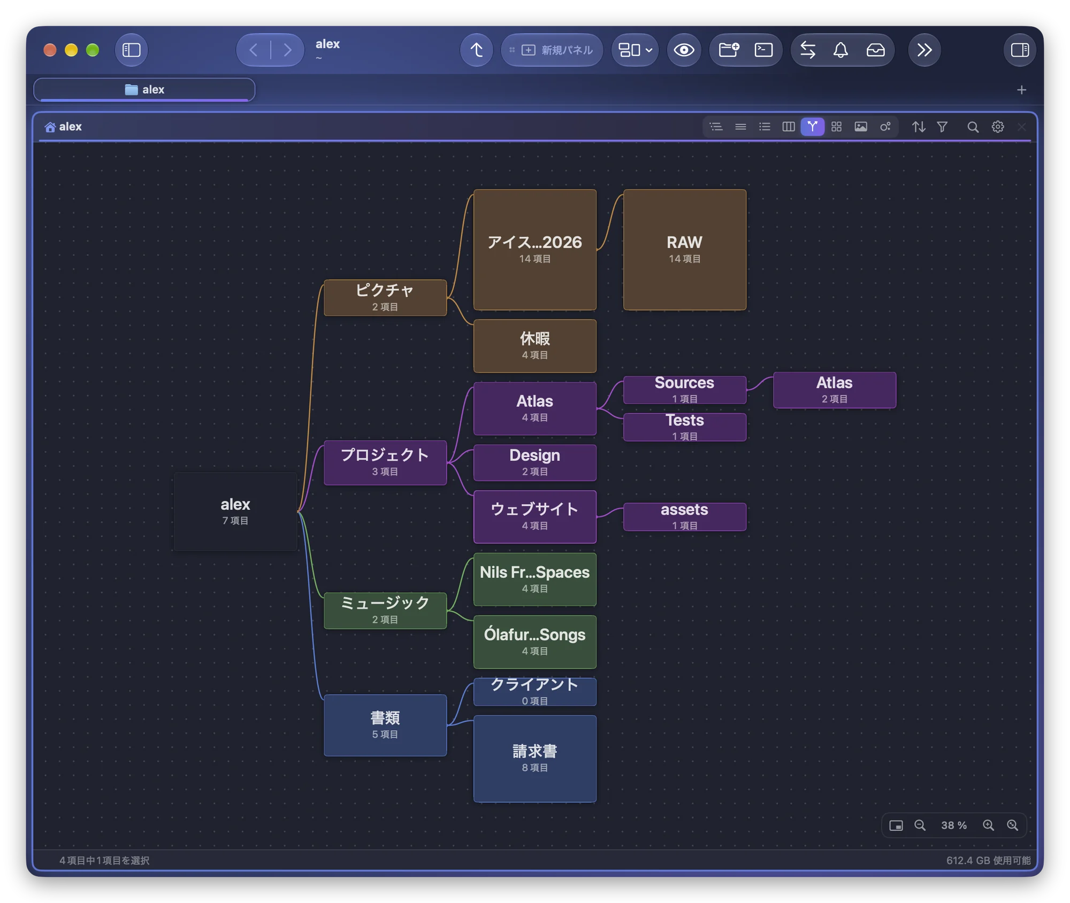
Task: Show more toolbar items chevron
Action: point(924,50)
